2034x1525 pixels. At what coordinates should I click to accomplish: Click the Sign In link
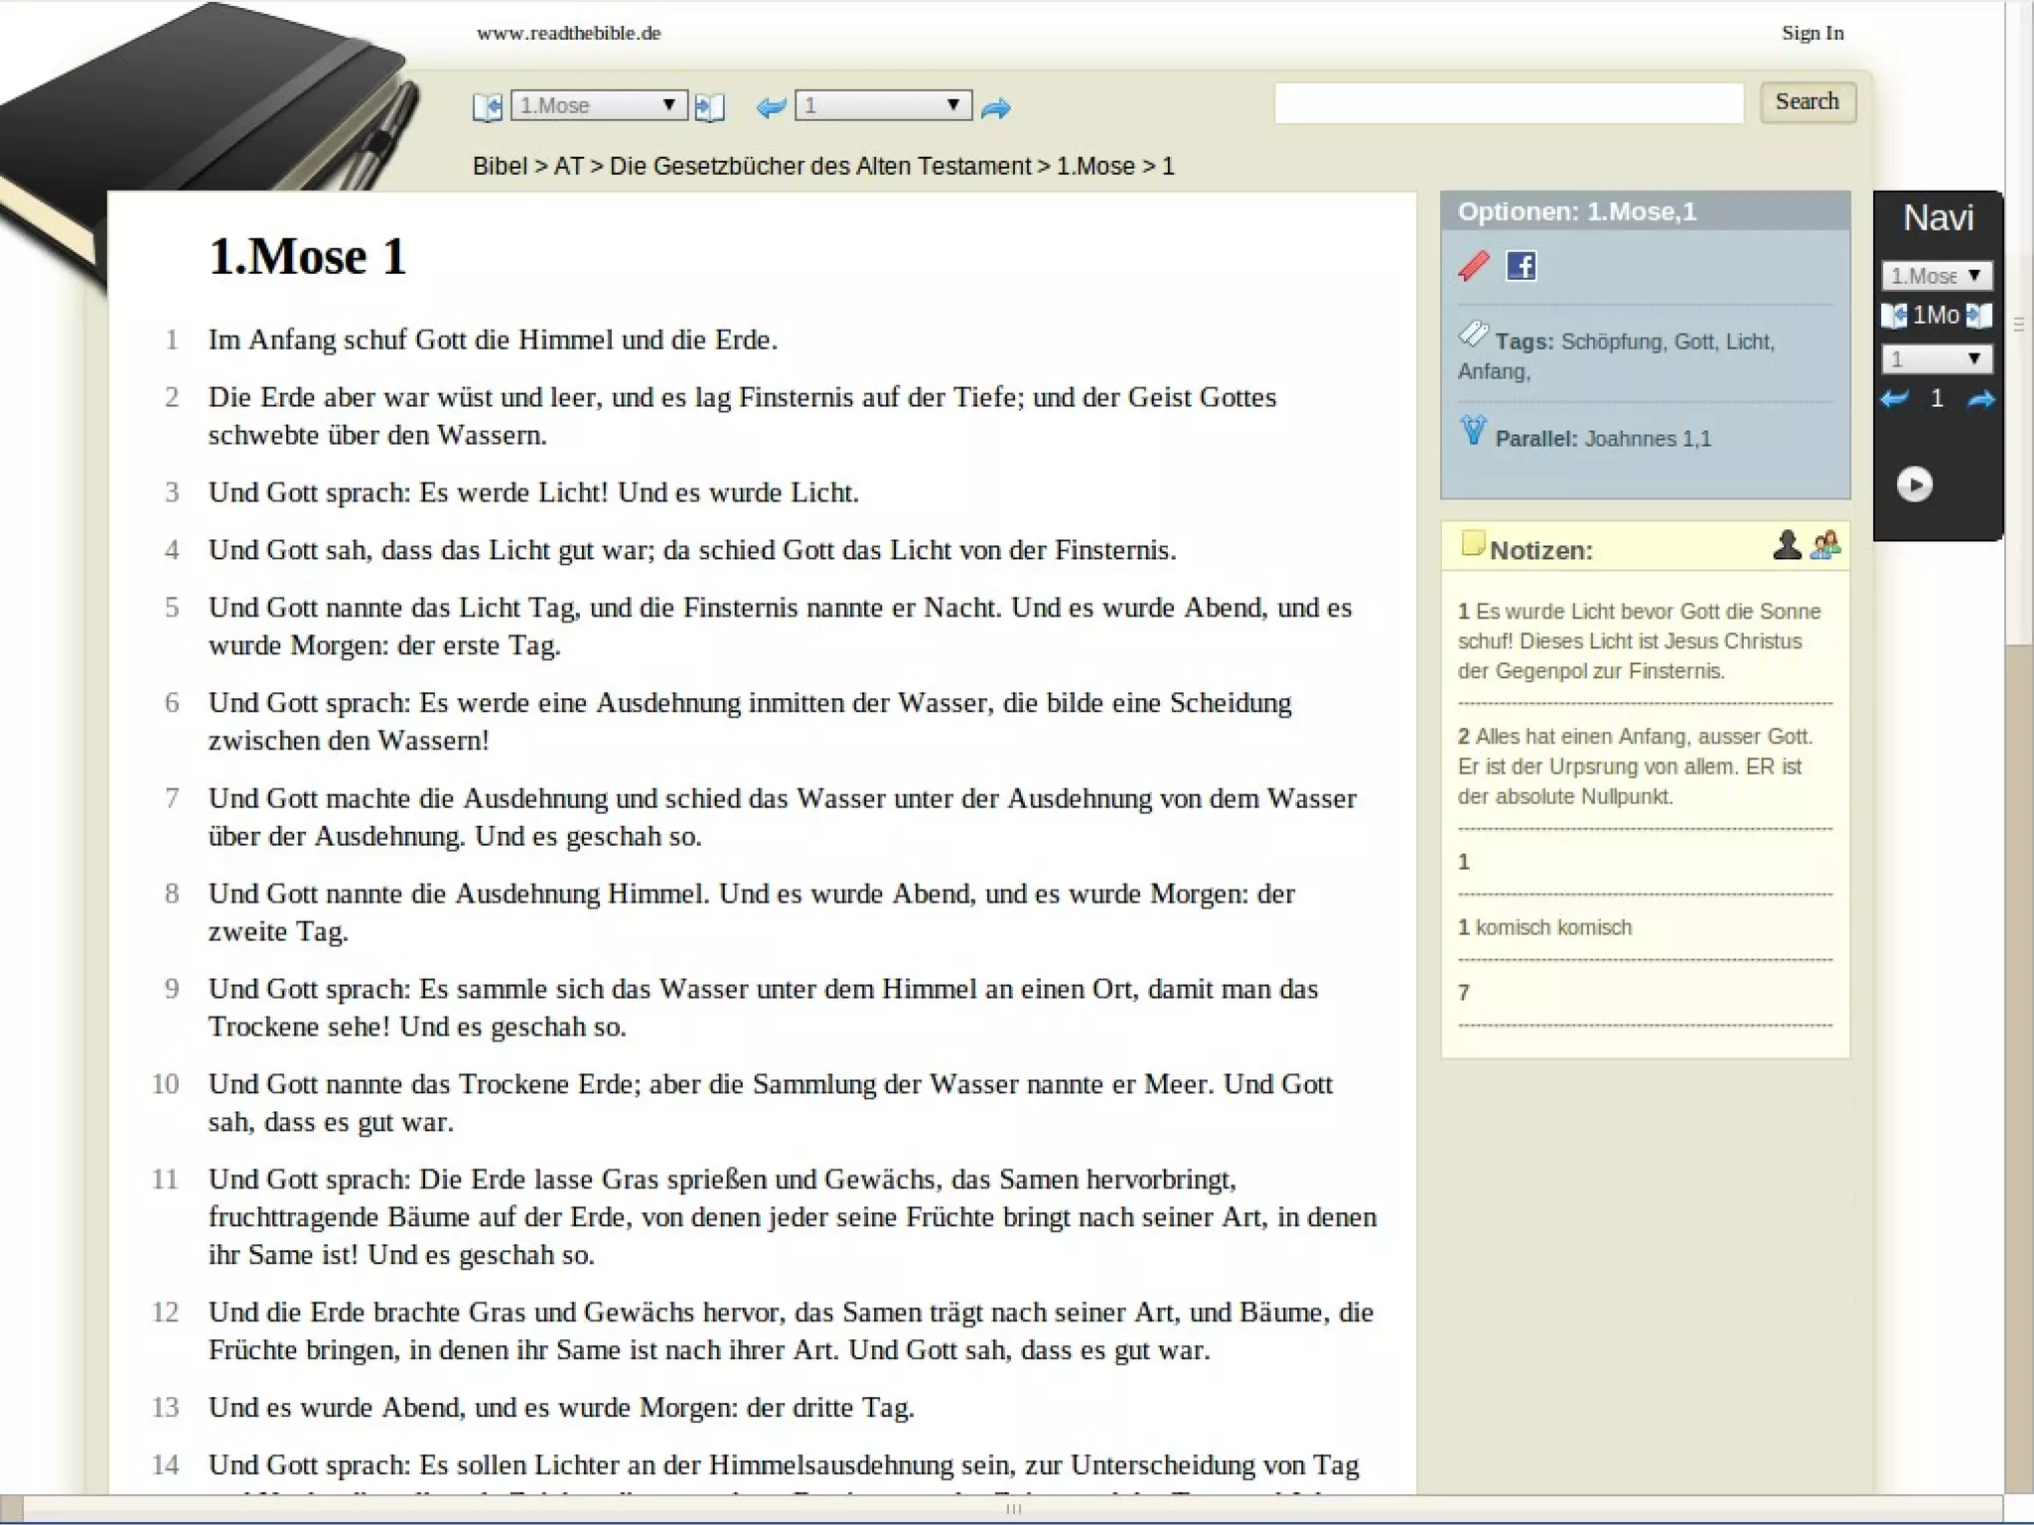pyautogui.click(x=1812, y=33)
